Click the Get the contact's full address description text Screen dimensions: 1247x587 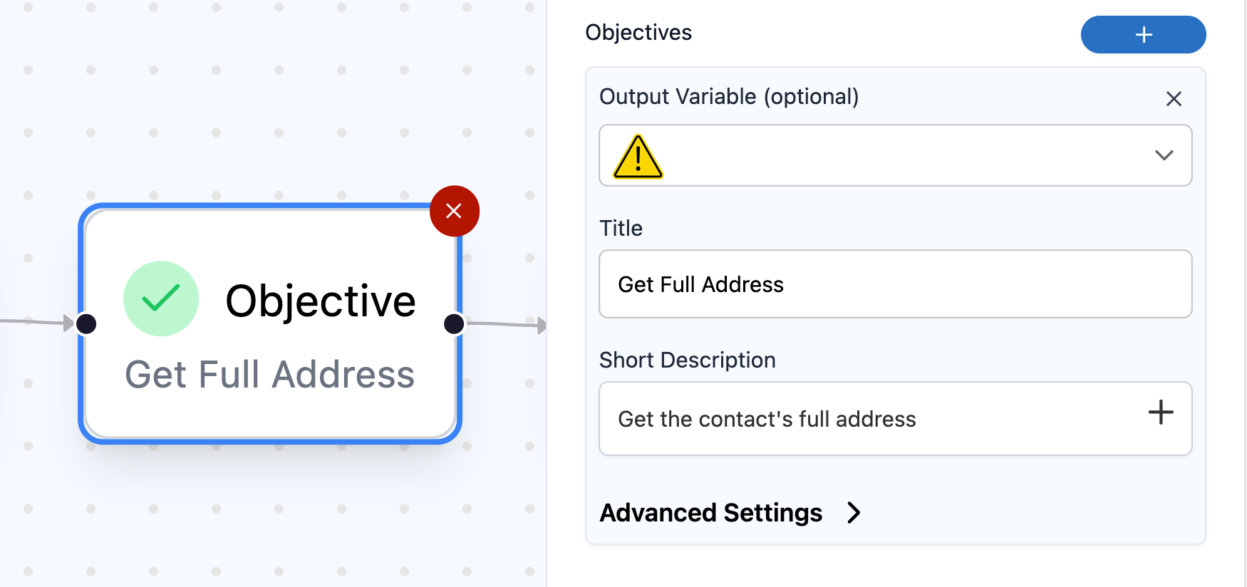767,419
